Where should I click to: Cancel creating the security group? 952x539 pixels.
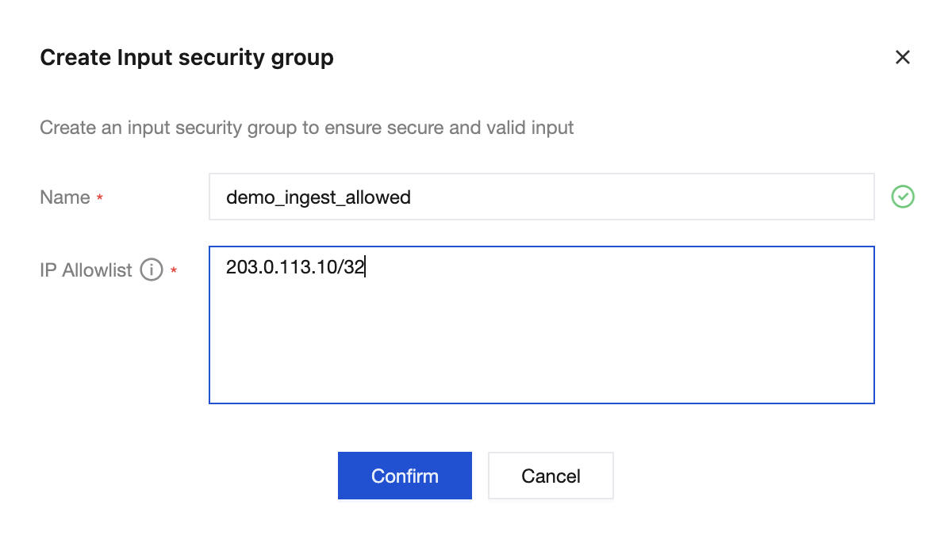(x=551, y=476)
